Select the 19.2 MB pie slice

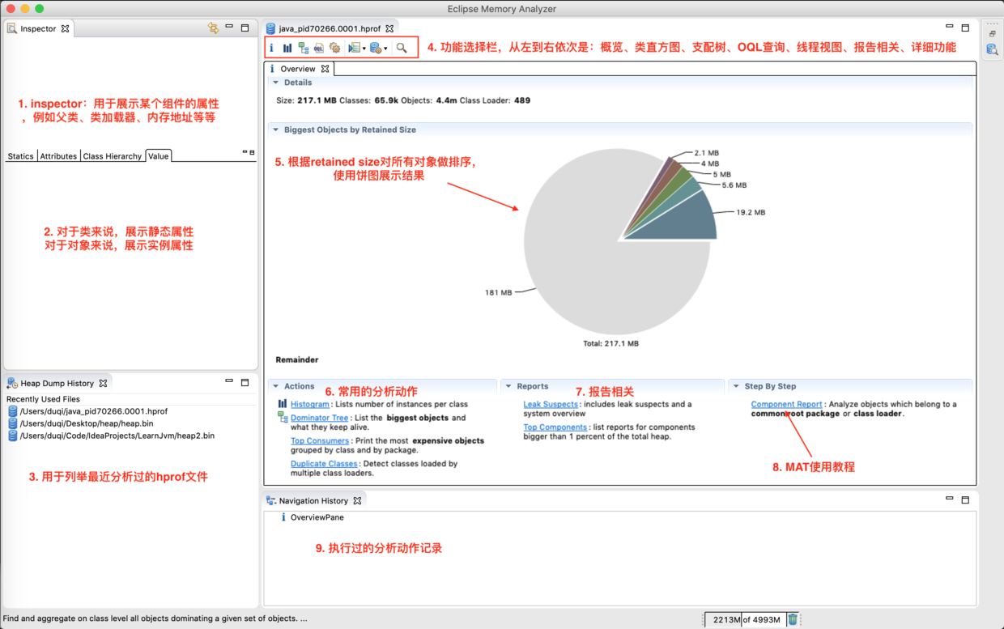[684, 222]
